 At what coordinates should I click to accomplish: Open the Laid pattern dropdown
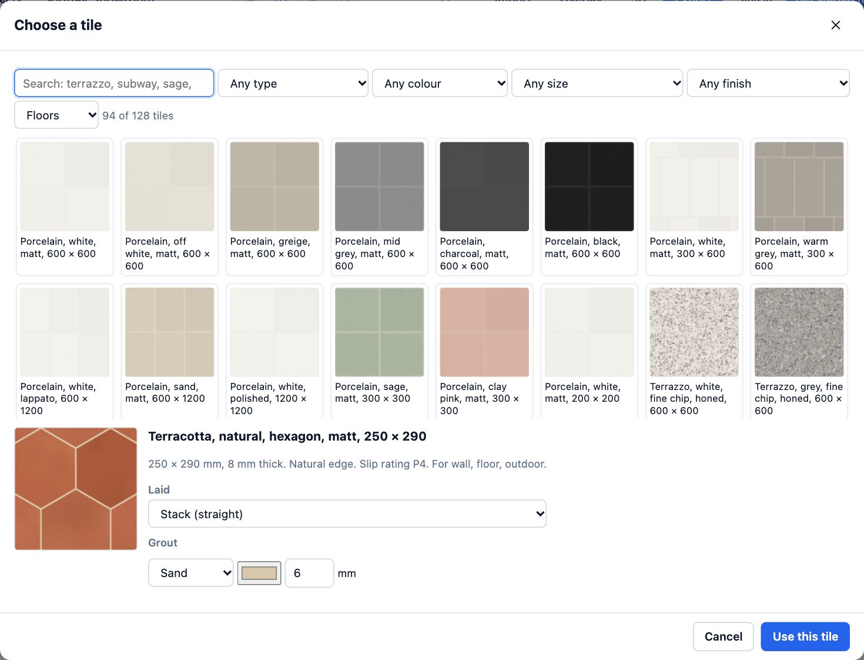tap(347, 514)
